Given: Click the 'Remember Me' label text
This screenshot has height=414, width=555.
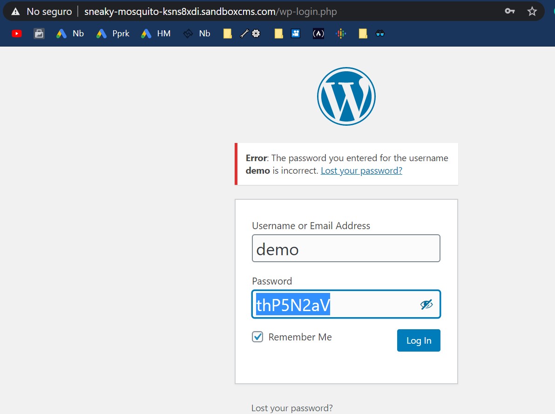Looking at the screenshot, I should coord(300,337).
